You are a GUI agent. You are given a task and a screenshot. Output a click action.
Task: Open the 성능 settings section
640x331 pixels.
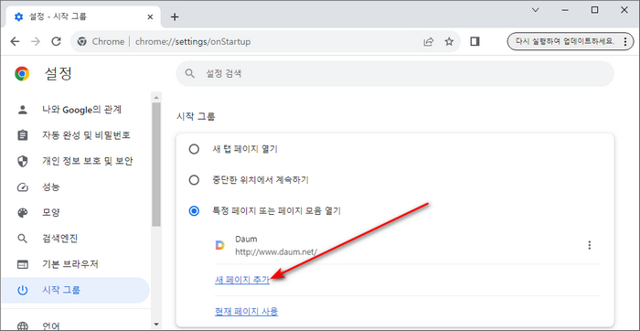[x=76, y=187]
